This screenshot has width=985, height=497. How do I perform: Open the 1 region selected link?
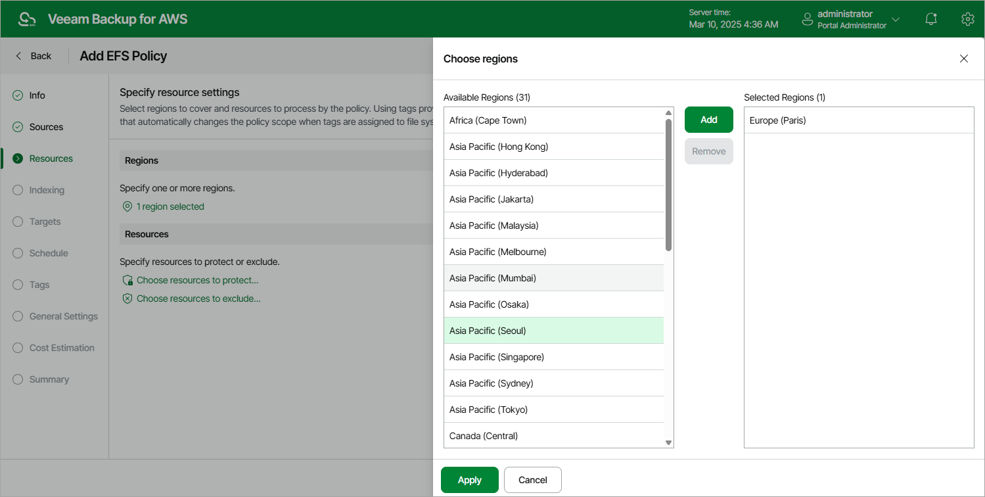coord(170,206)
